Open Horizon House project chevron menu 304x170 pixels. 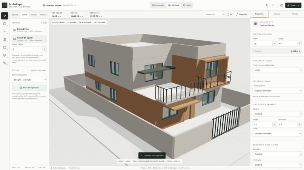click(75, 5)
